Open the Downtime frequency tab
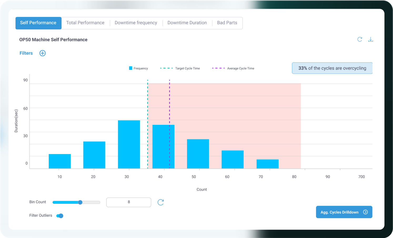The image size is (393, 238). tap(136, 23)
